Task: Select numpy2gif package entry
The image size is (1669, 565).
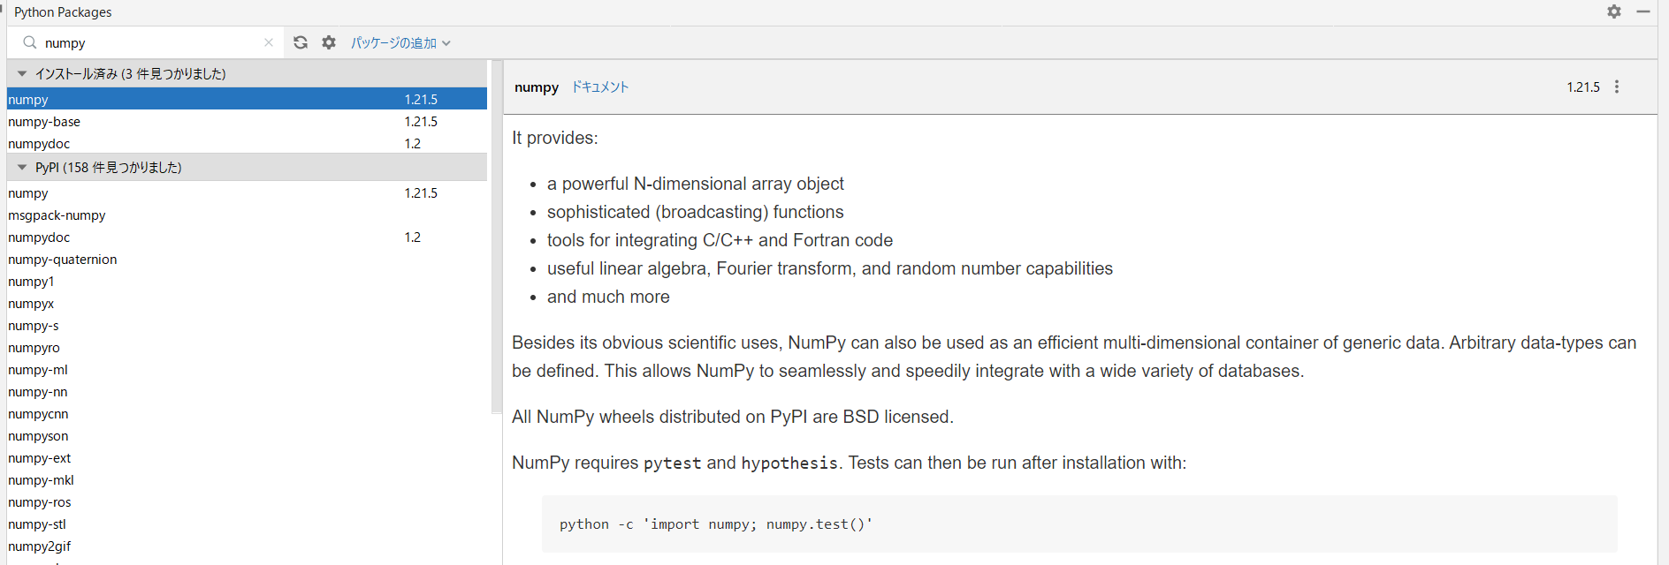Action: [x=39, y=546]
